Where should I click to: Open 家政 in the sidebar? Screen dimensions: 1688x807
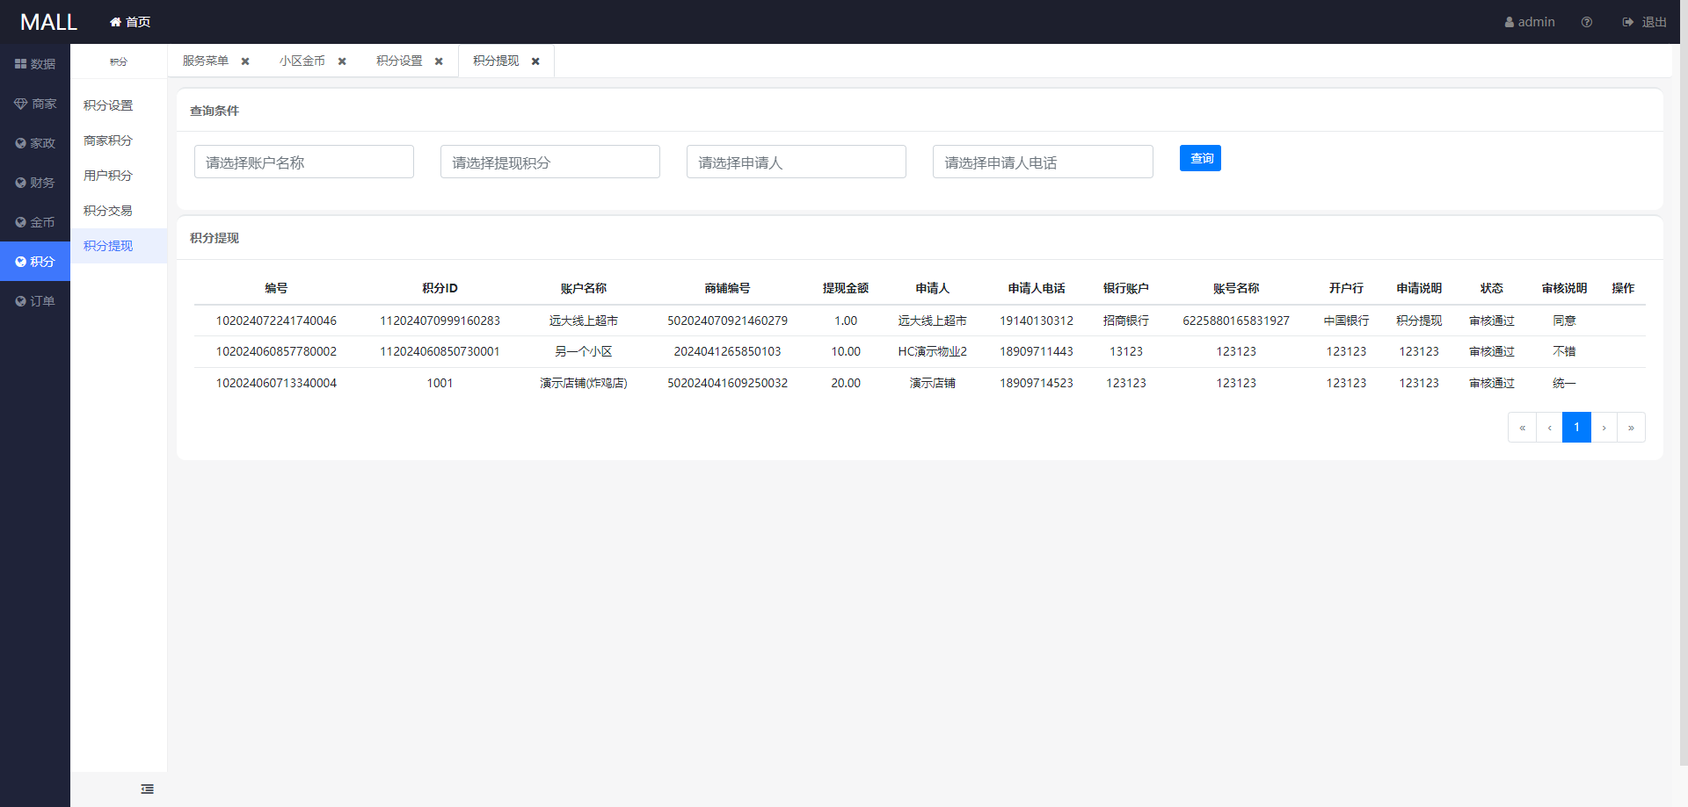click(35, 143)
